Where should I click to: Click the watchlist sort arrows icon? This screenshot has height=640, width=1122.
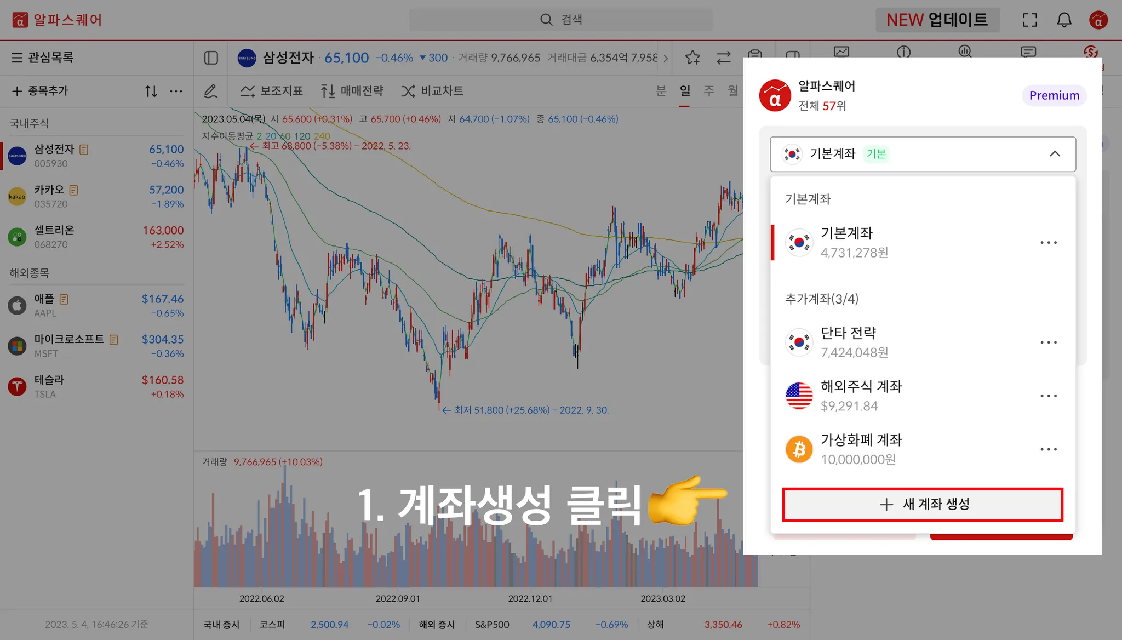click(151, 91)
